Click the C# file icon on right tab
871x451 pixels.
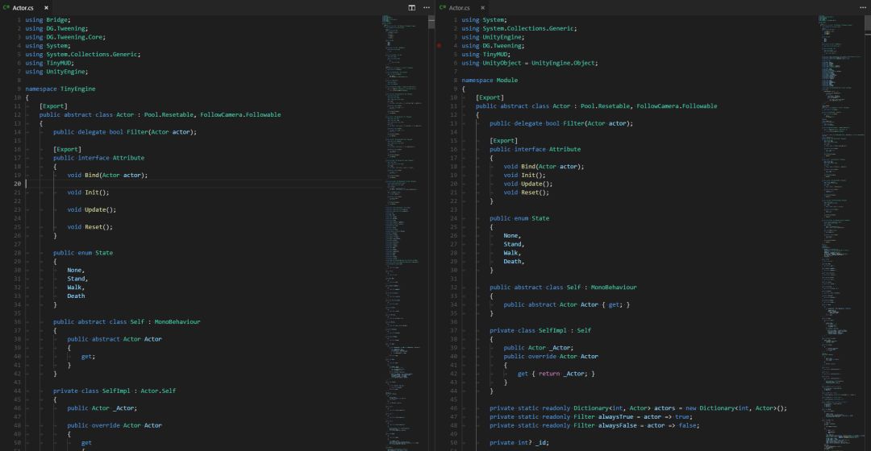[x=443, y=7]
